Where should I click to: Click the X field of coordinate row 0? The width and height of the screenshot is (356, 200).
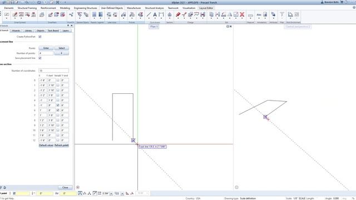(x=43, y=80)
